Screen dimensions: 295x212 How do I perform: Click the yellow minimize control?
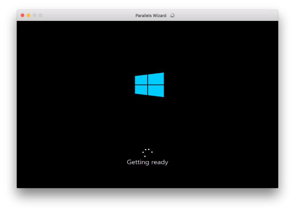28,15
